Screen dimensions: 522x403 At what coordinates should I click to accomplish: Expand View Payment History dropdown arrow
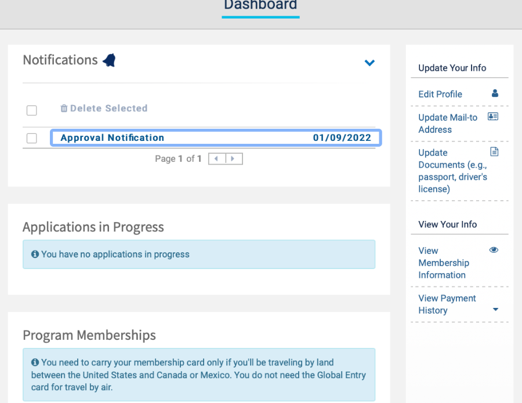click(x=495, y=310)
